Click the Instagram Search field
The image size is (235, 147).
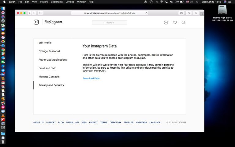pos(110,22)
